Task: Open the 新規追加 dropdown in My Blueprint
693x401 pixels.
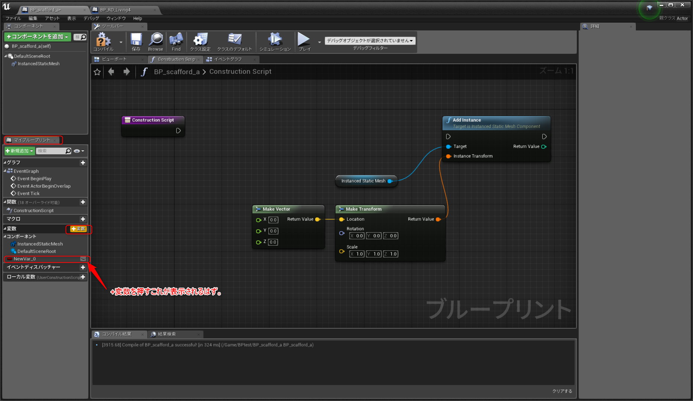Action: pyautogui.click(x=20, y=151)
